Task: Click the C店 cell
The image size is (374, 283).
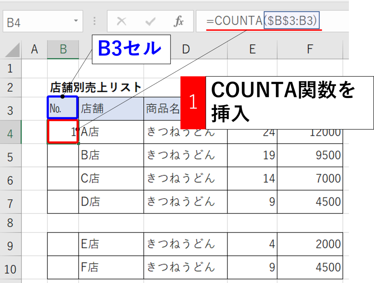Action: pos(111,178)
